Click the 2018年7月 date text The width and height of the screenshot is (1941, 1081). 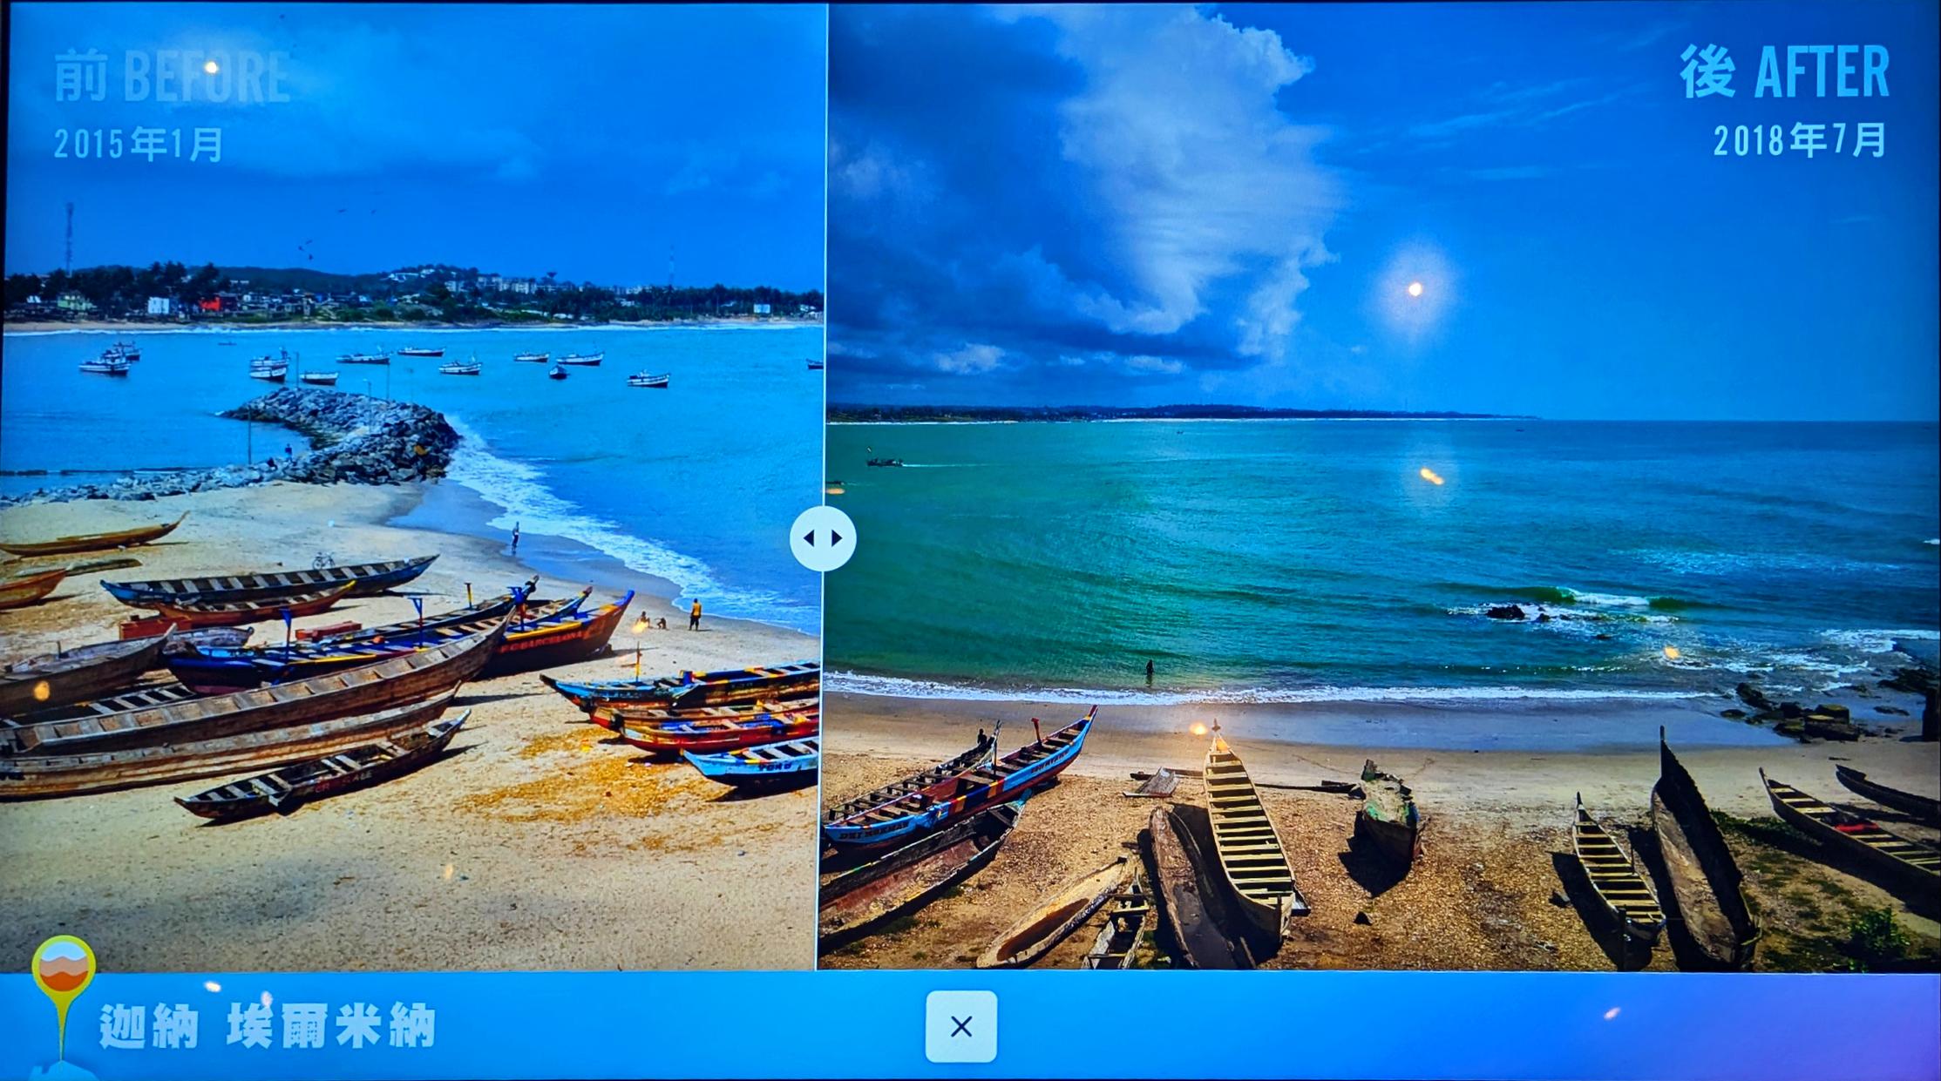pos(1801,140)
